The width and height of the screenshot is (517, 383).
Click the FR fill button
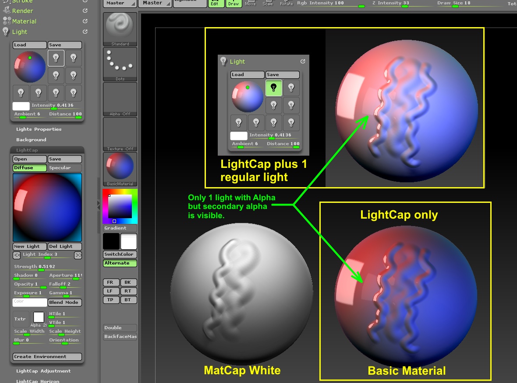[x=111, y=282]
